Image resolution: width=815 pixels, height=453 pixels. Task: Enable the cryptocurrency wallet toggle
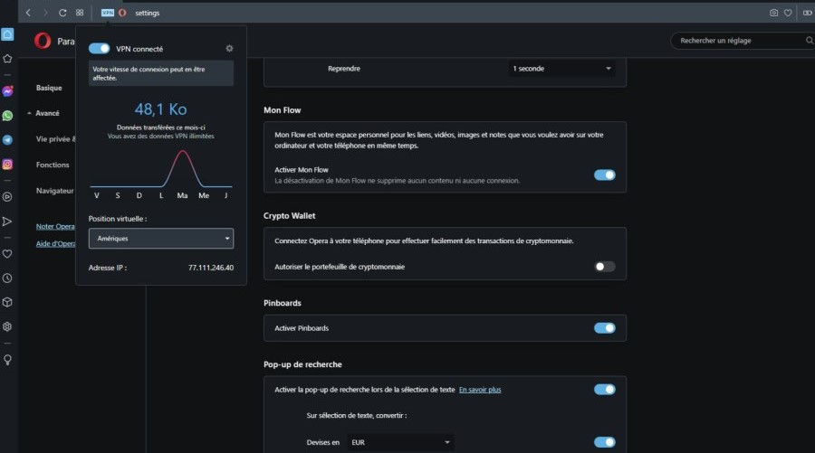[605, 267]
